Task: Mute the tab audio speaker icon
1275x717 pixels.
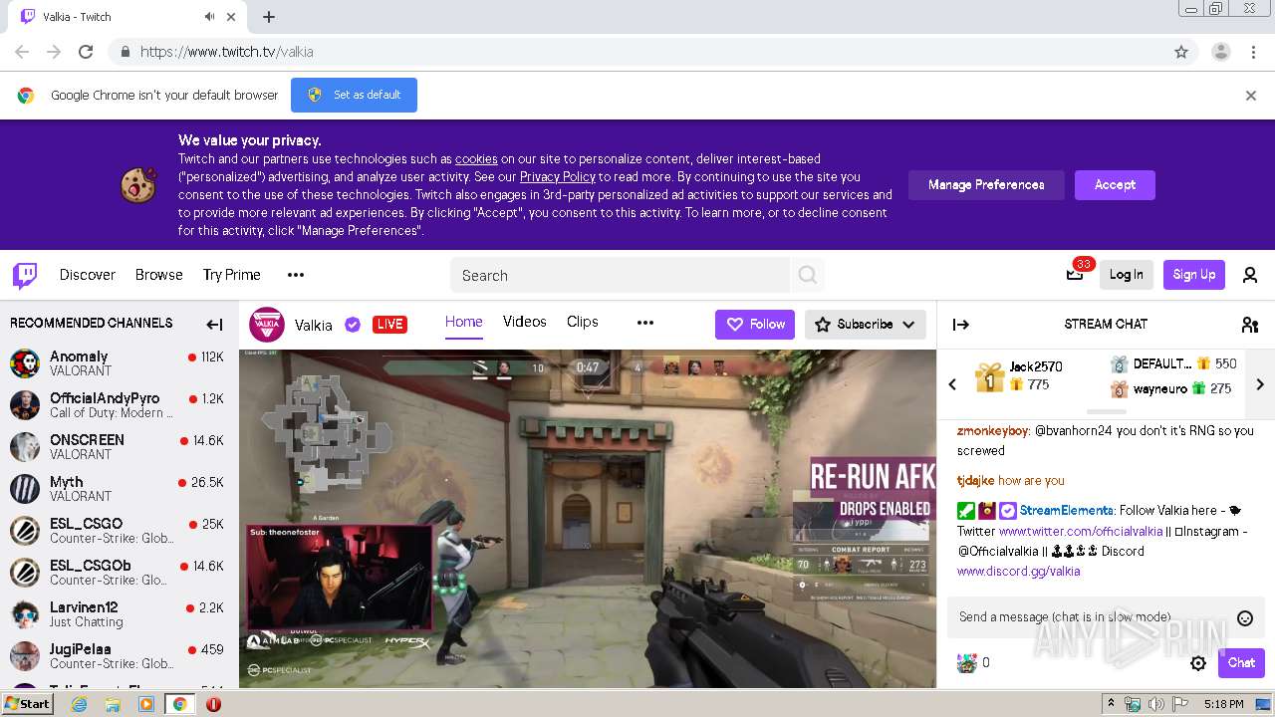Action: [x=209, y=17]
